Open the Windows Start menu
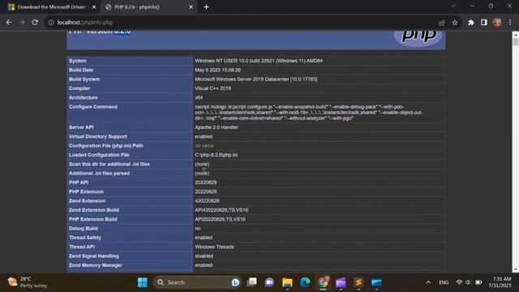 click(x=143, y=282)
